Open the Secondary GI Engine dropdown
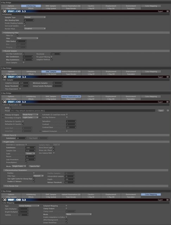This screenshot has width=171, height=225. [30, 117]
